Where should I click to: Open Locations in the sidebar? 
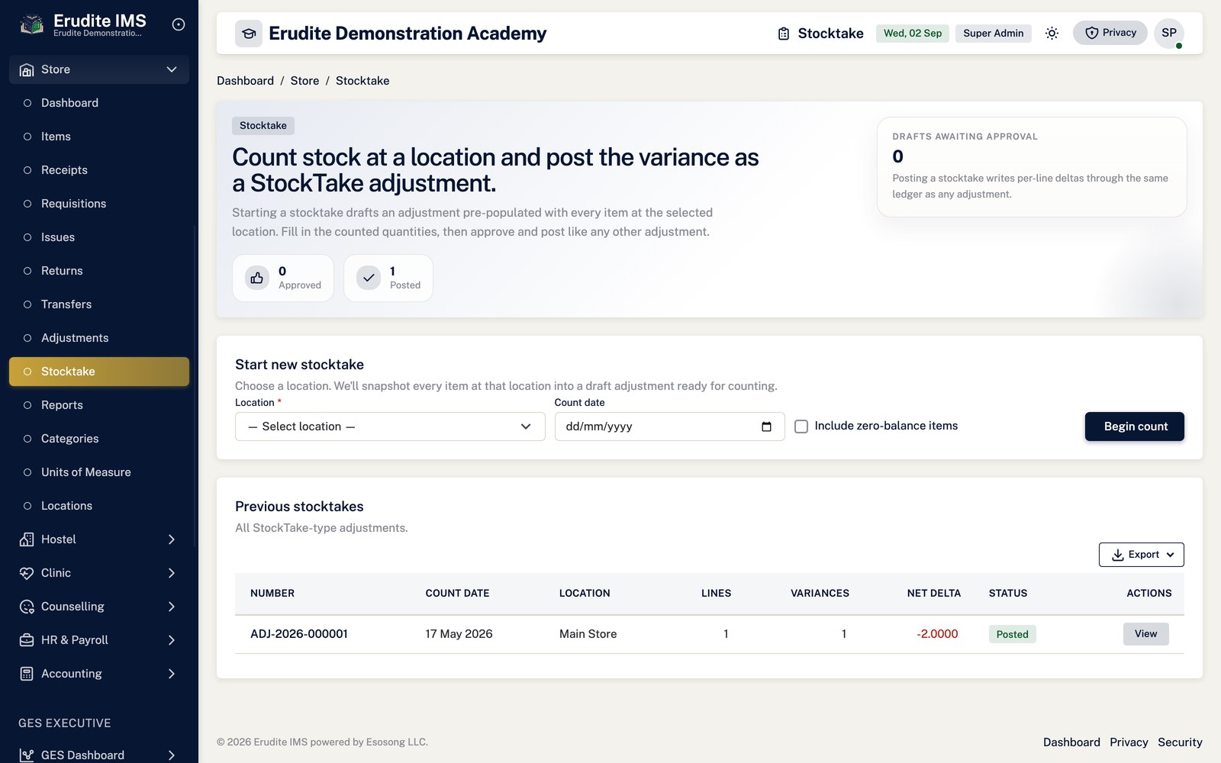click(x=99, y=506)
